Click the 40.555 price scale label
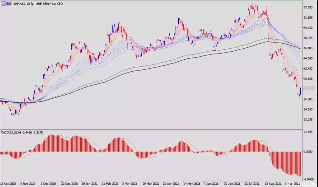Viewport: 318px width, 187px height. [x=308, y=79]
